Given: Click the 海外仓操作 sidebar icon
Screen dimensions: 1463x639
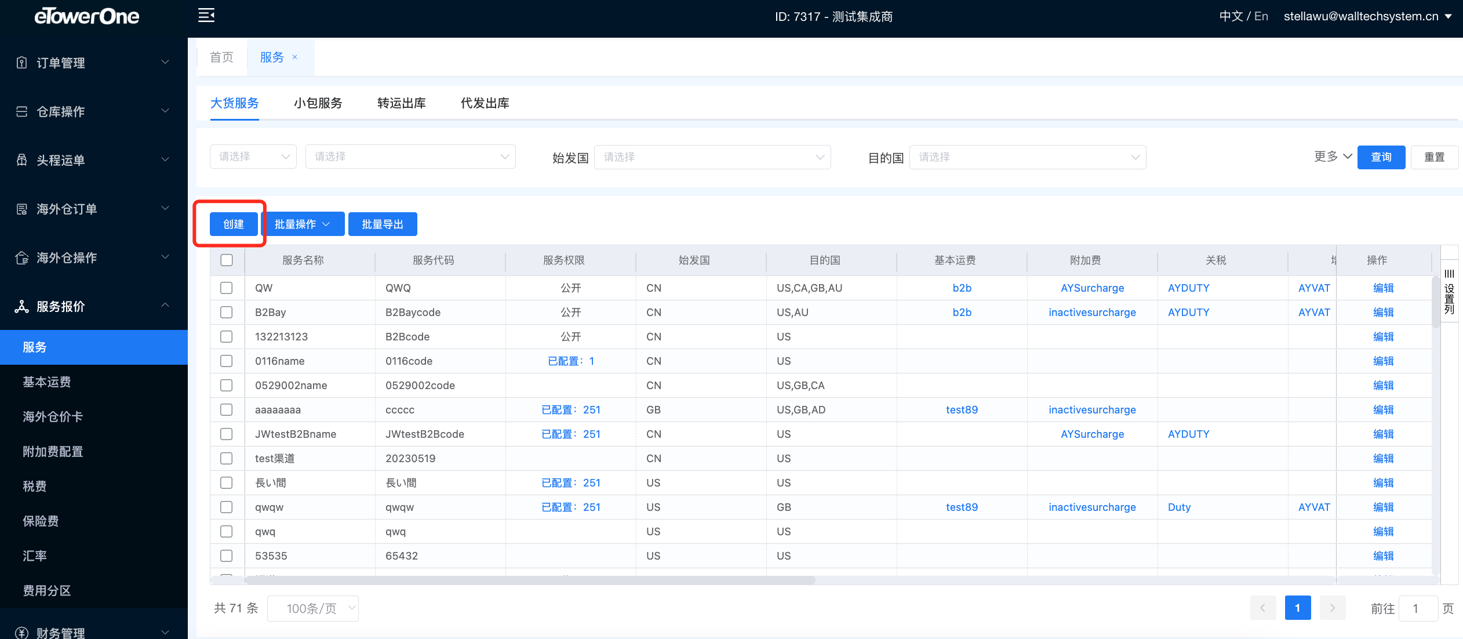Looking at the screenshot, I should click(21, 257).
